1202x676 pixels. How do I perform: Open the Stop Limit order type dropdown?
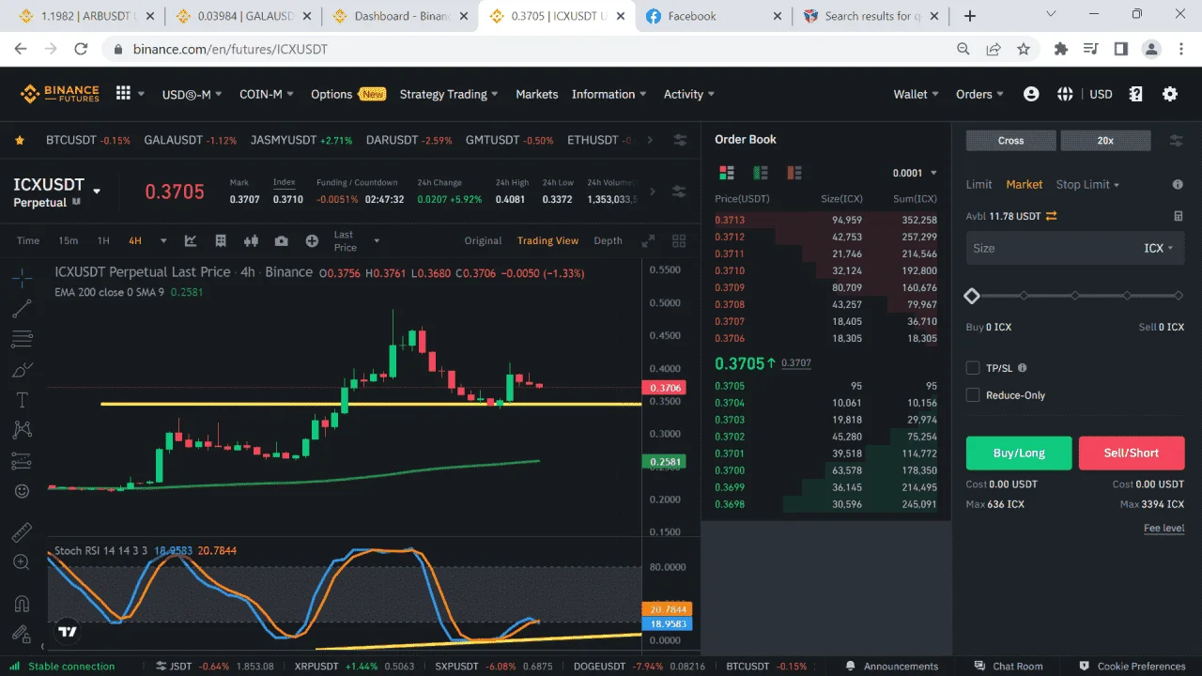click(x=1087, y=185)
